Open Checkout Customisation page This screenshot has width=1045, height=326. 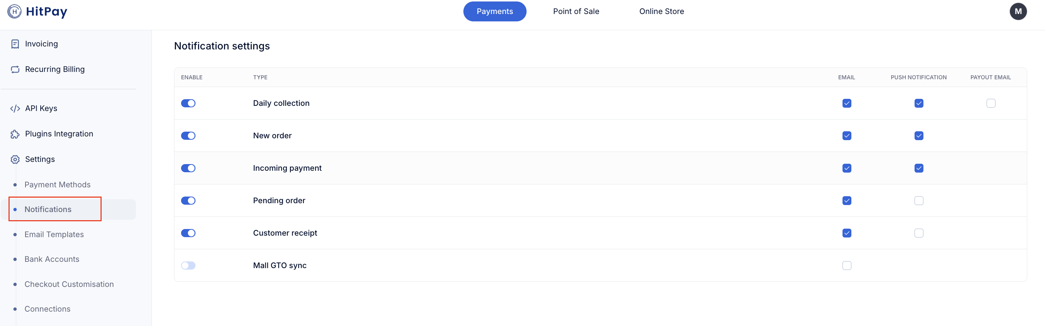tap(69, 284)
